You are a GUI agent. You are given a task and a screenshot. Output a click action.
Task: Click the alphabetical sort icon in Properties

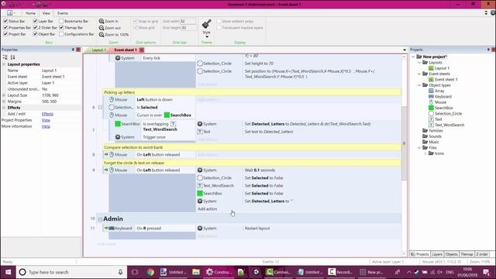pyautogui.click(x=12, y=57)
